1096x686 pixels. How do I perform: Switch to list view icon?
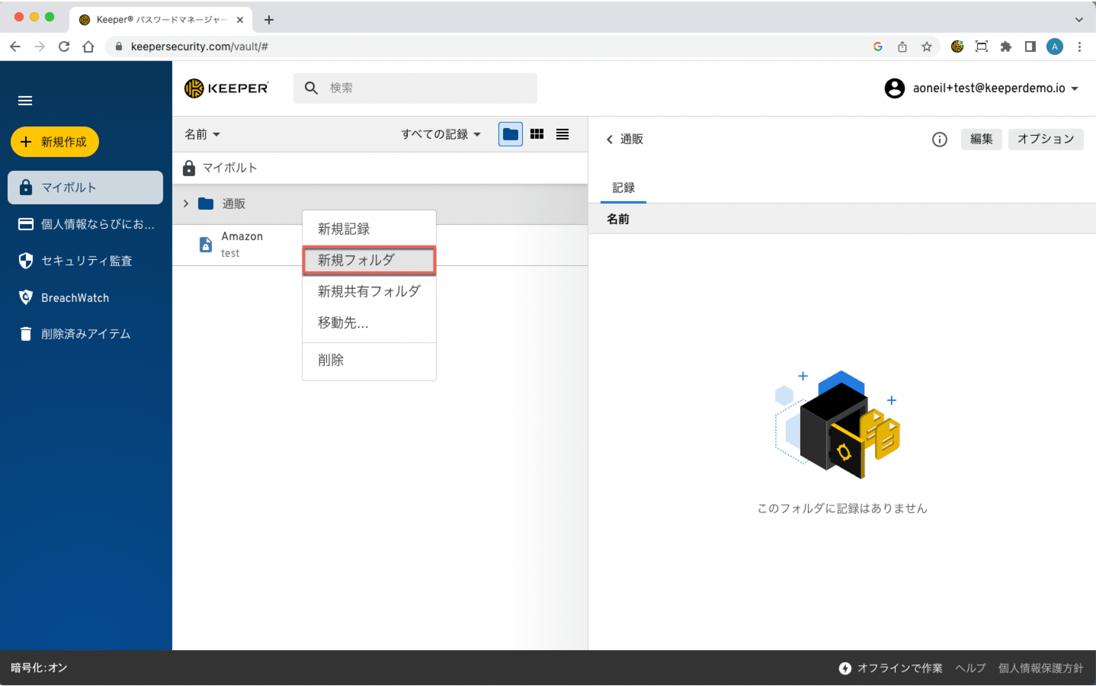click(x=562, y=134)
